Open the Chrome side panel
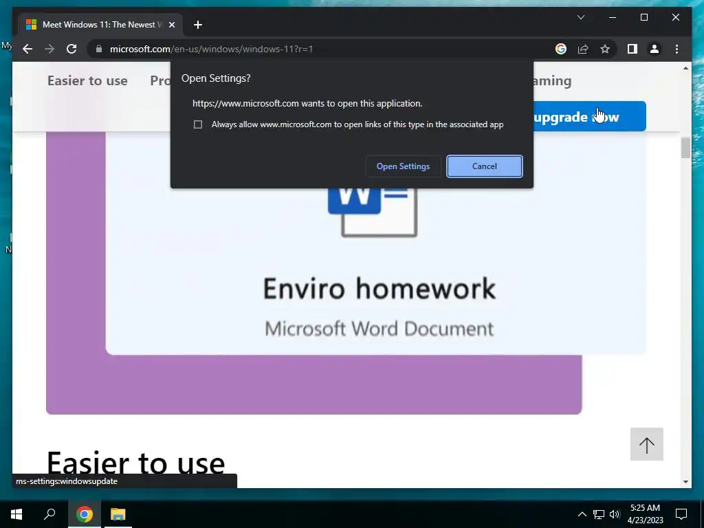704x528 pixels. click(x=632, y=49)
